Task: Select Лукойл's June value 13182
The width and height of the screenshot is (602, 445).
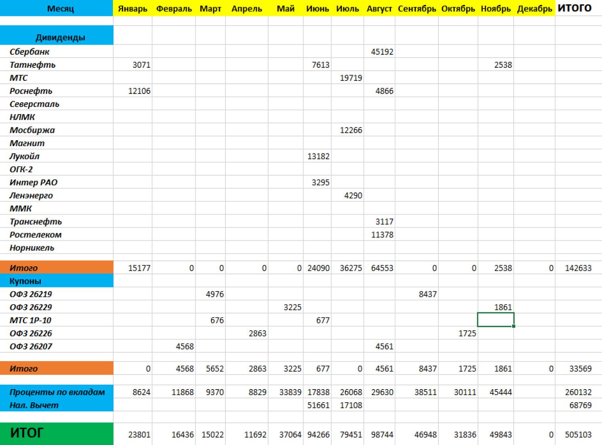Action: (x=318, y=156)
